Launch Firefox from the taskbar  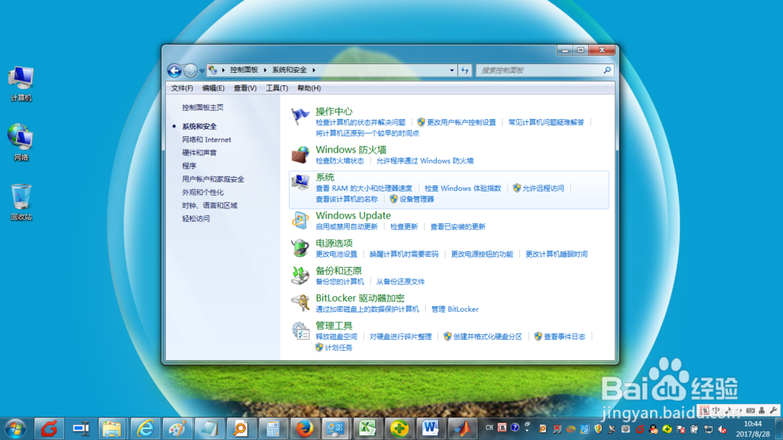tap(305, 428)
